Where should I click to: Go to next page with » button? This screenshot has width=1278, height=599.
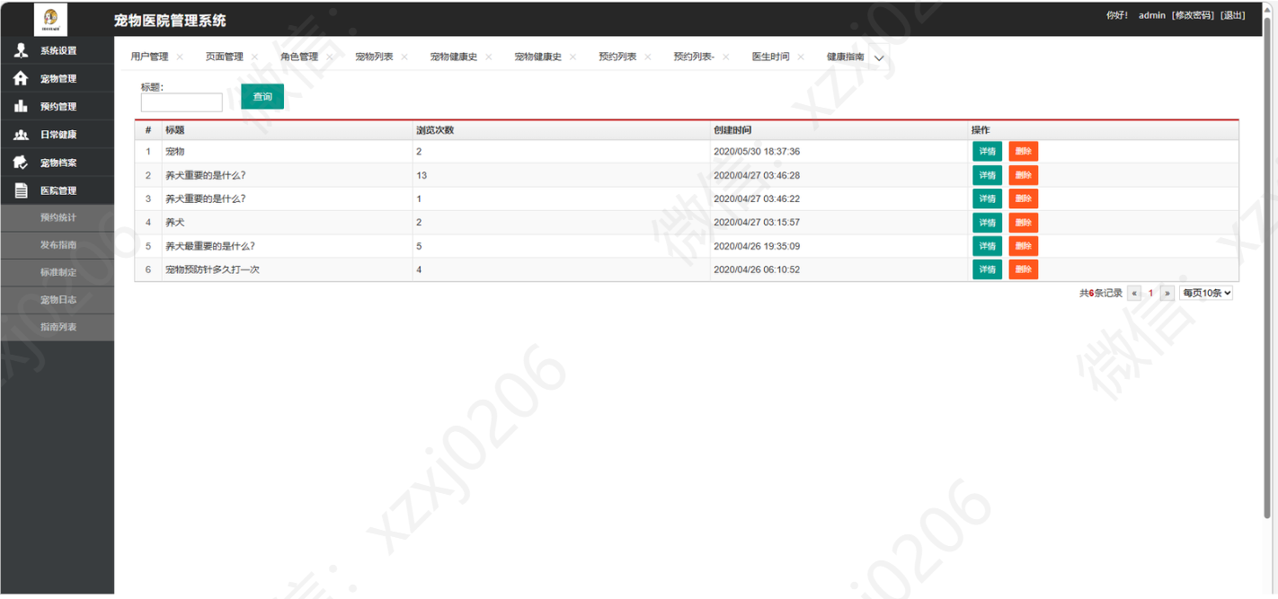tap(1167, 293)
